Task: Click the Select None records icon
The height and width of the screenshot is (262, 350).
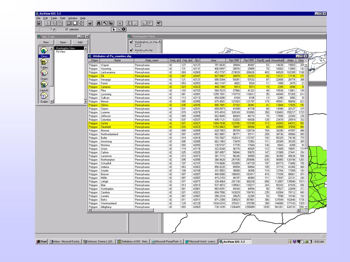Action: click(75, 23)
